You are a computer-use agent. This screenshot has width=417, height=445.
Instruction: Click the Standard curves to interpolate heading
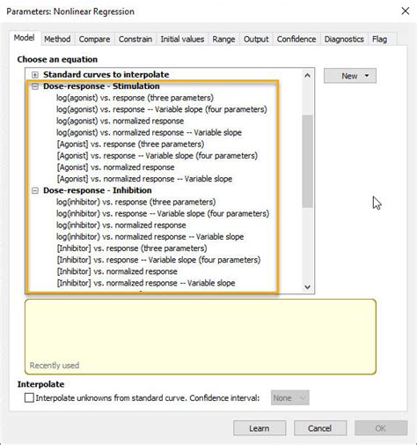106,75
